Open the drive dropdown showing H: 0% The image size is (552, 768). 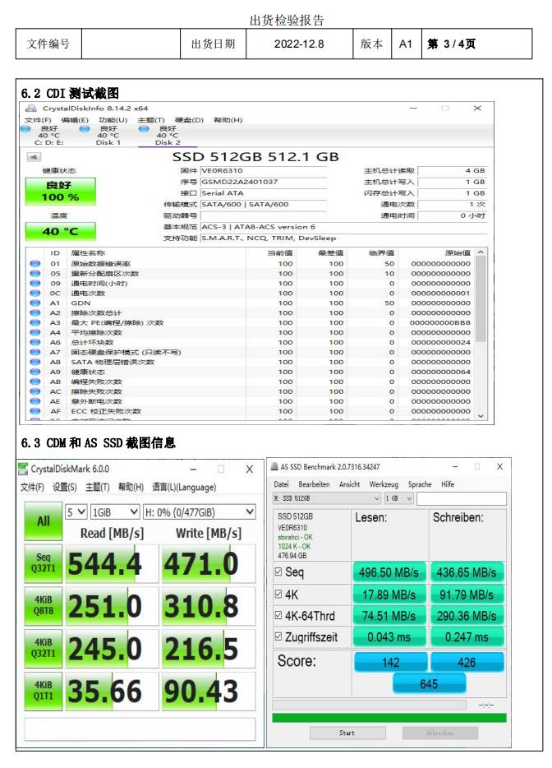tap(199, 511)
